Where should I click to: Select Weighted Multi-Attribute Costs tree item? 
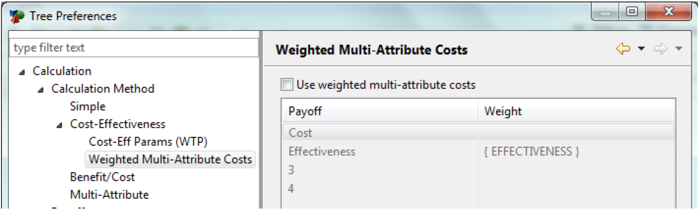[170, 159]
